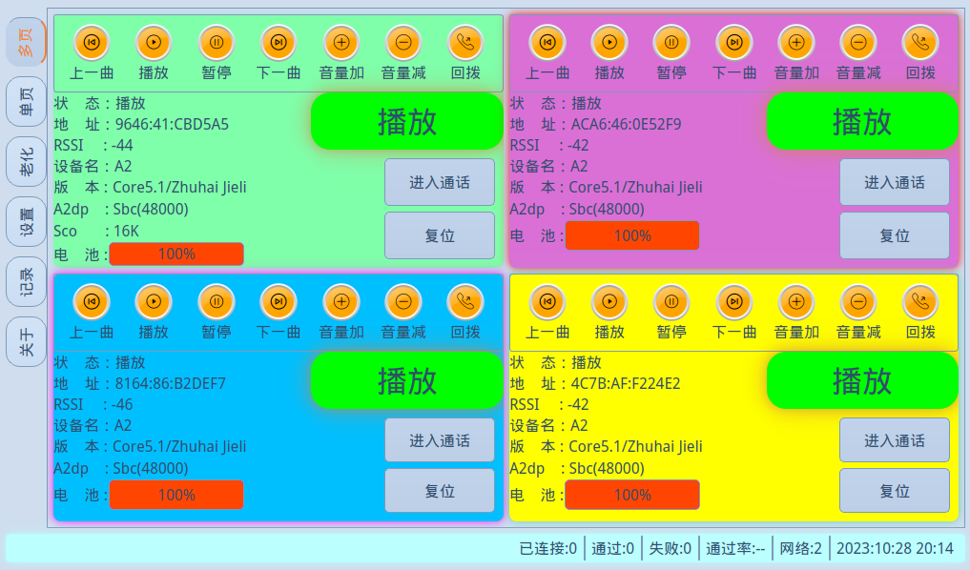Click redial phone icon in green panel
Viewport: 970px width, 570px height.
[x=465, y=43]
